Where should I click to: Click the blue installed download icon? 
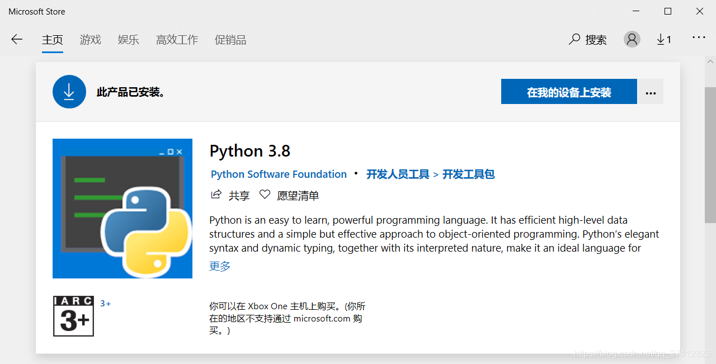pos(69,92)
